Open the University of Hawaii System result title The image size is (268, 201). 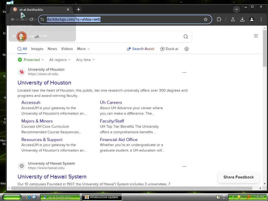point(52,177)
